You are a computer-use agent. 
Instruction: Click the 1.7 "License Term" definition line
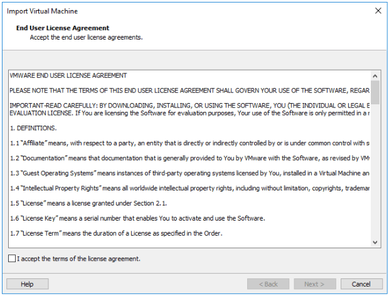coord(116,234)
